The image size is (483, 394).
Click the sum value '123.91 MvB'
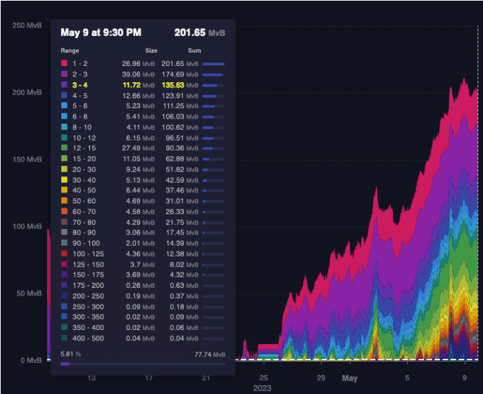(x=180, y=96)
